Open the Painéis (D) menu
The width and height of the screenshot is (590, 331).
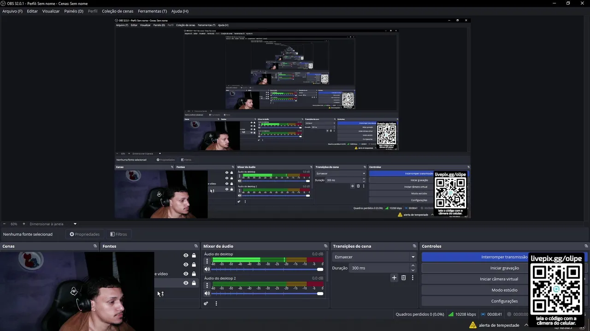point(74,11)
